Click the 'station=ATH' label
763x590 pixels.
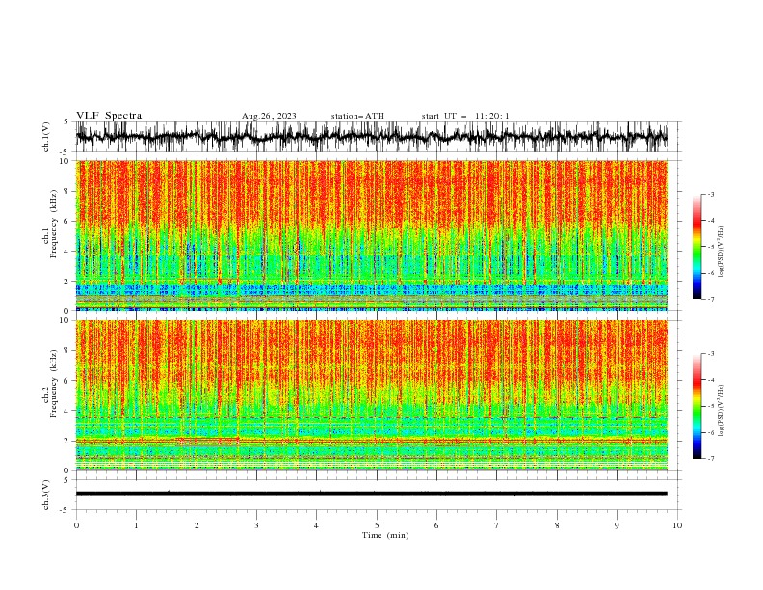tap(357, 116)
